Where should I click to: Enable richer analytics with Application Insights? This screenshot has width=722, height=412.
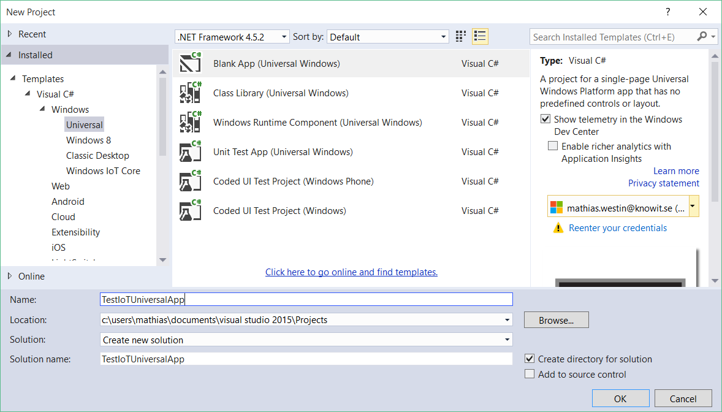coord(553,146)
